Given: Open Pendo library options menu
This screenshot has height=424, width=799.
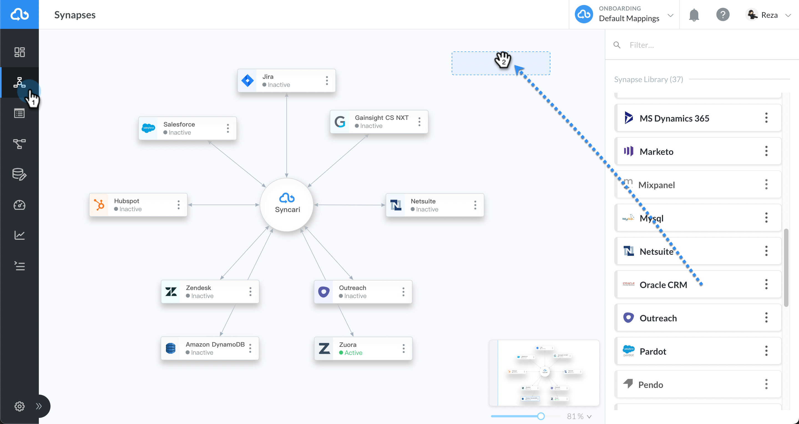Looking at the screenshot, I should 766,384.
